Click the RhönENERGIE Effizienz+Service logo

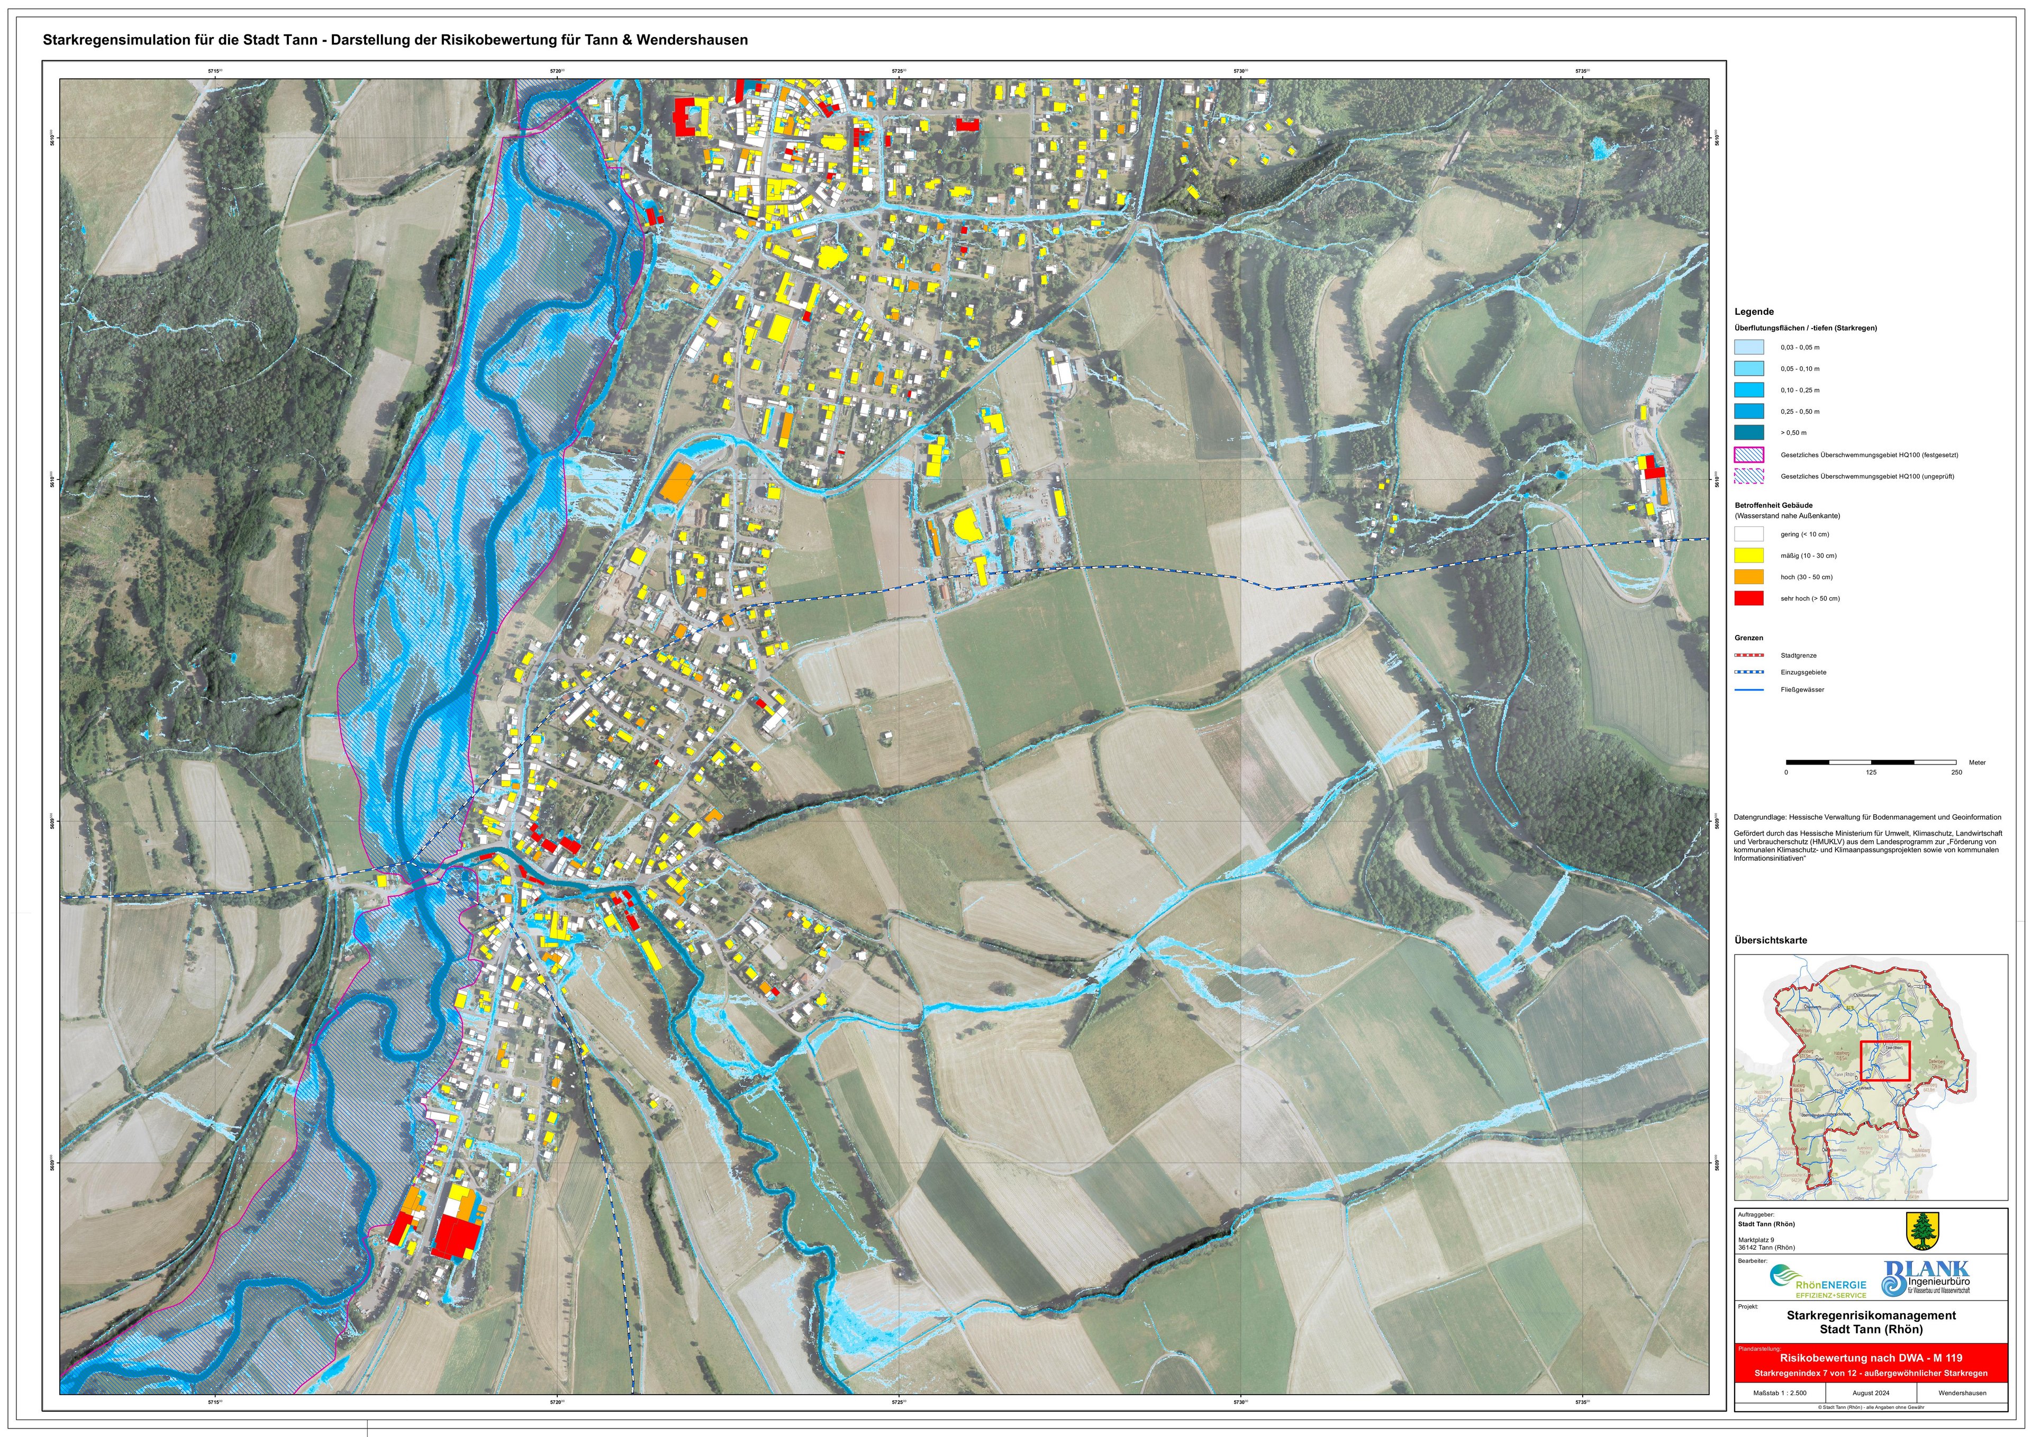tap(1818, 1282)
